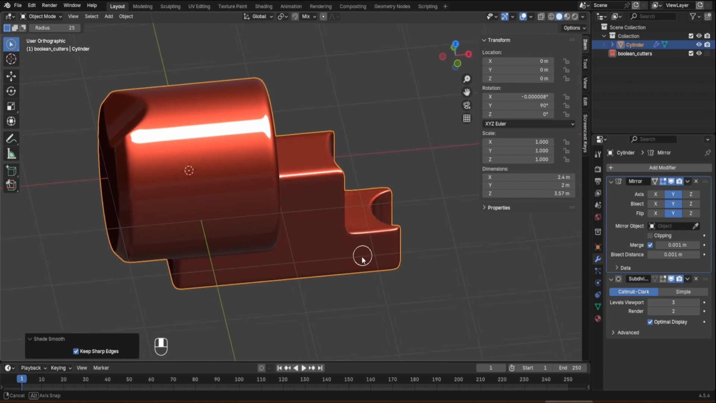
Task: Click the zoom viewport magnifier icon
Action: pyautogui.click(x=467, y=79)
